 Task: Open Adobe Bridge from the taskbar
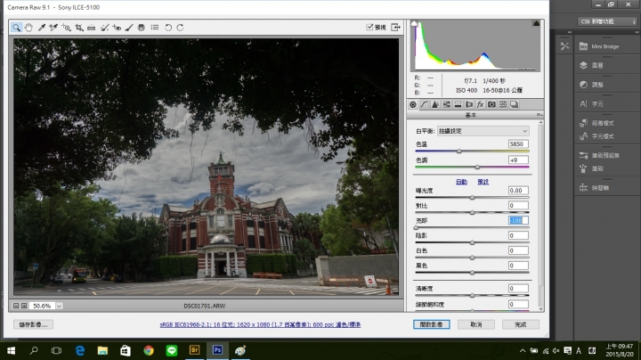[x=195, y=350]
